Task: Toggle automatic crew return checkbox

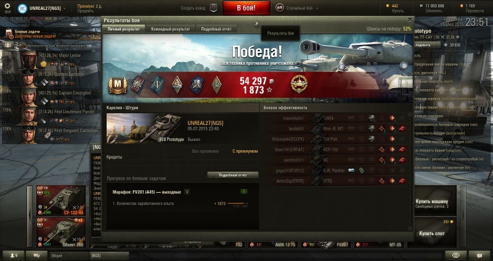Action: [x=23, y=46]
